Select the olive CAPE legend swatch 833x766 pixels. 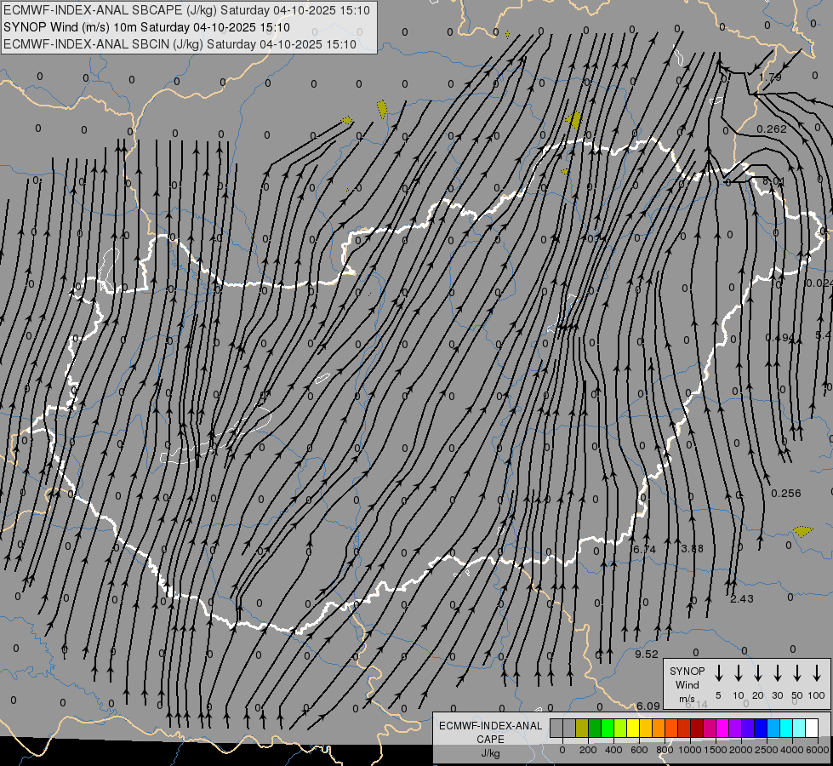(x=582, y=728)
